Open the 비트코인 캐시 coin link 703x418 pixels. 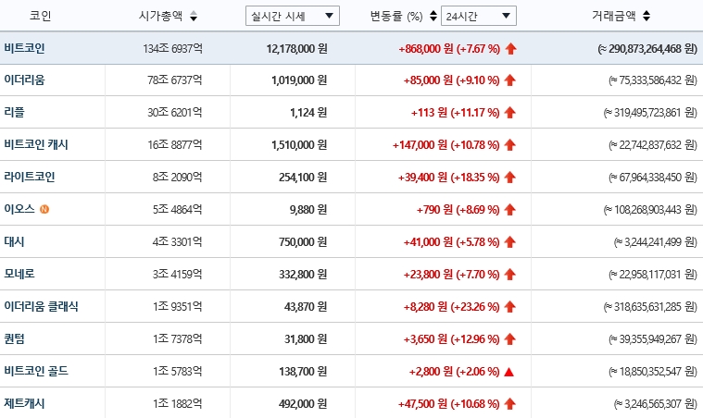point(36,144)
